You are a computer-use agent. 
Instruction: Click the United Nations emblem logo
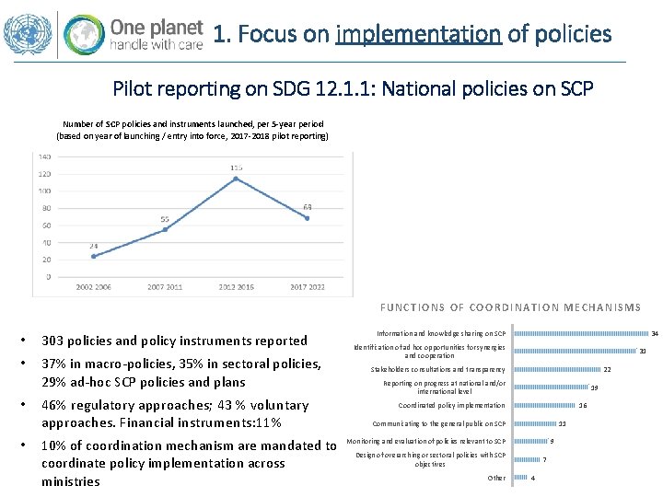(x=28, y=34)
